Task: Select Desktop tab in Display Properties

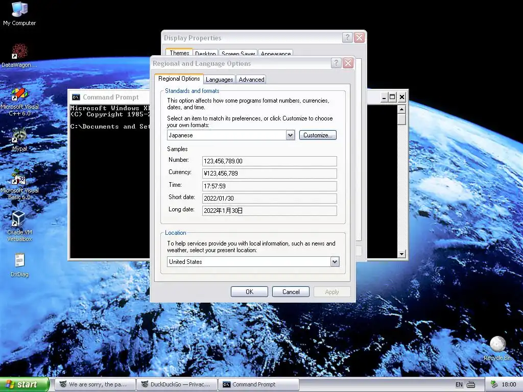Action: click(x=205, y=53)
